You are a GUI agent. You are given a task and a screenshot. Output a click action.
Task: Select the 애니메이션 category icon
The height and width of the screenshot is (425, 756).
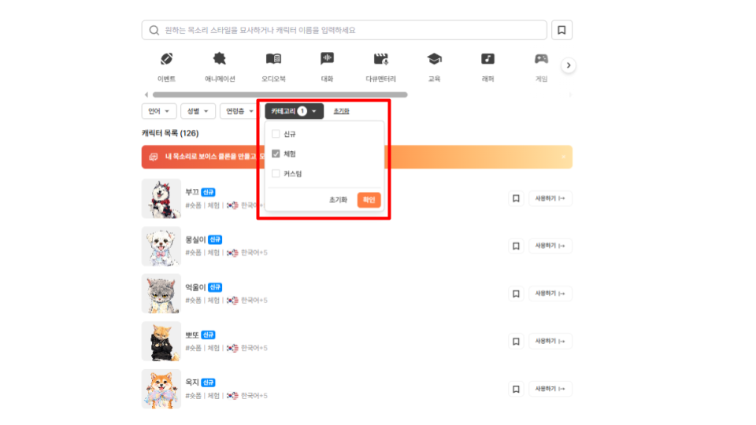(x=220, y=59)
